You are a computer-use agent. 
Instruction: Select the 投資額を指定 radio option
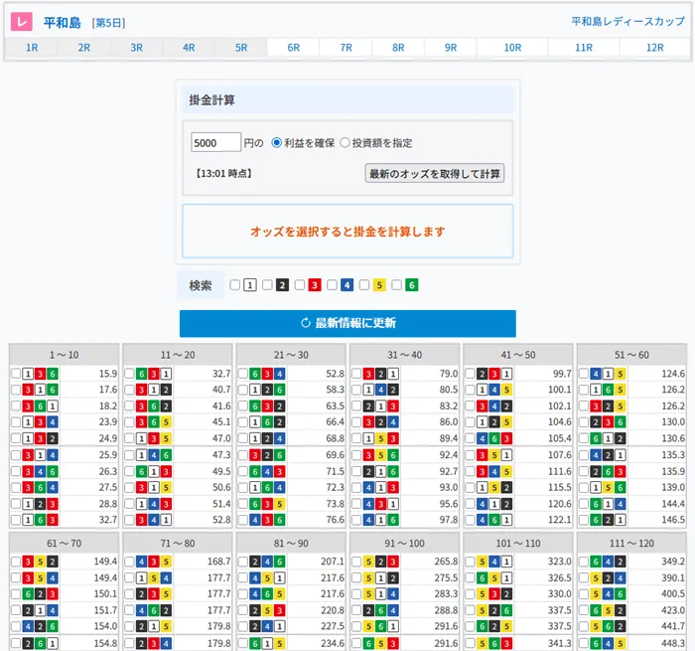(346, 142)
